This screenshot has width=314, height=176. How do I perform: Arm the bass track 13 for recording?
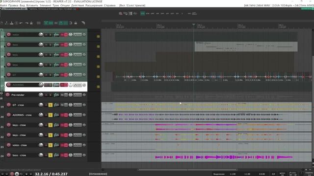click(9, 44)
